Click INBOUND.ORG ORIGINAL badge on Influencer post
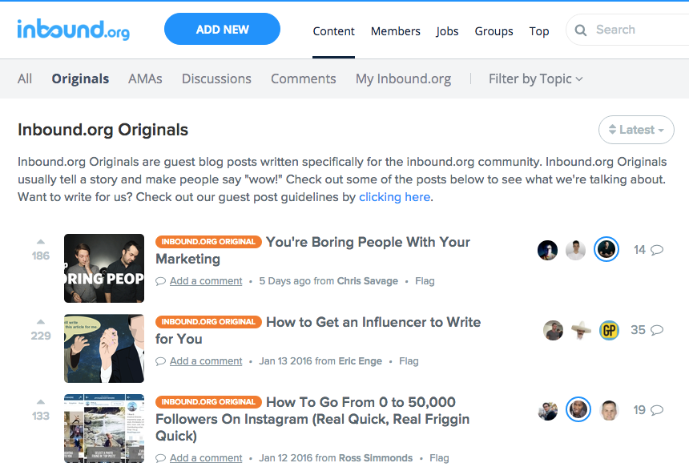The height and width of the screenshot is (475, 689). coord(208,322)
